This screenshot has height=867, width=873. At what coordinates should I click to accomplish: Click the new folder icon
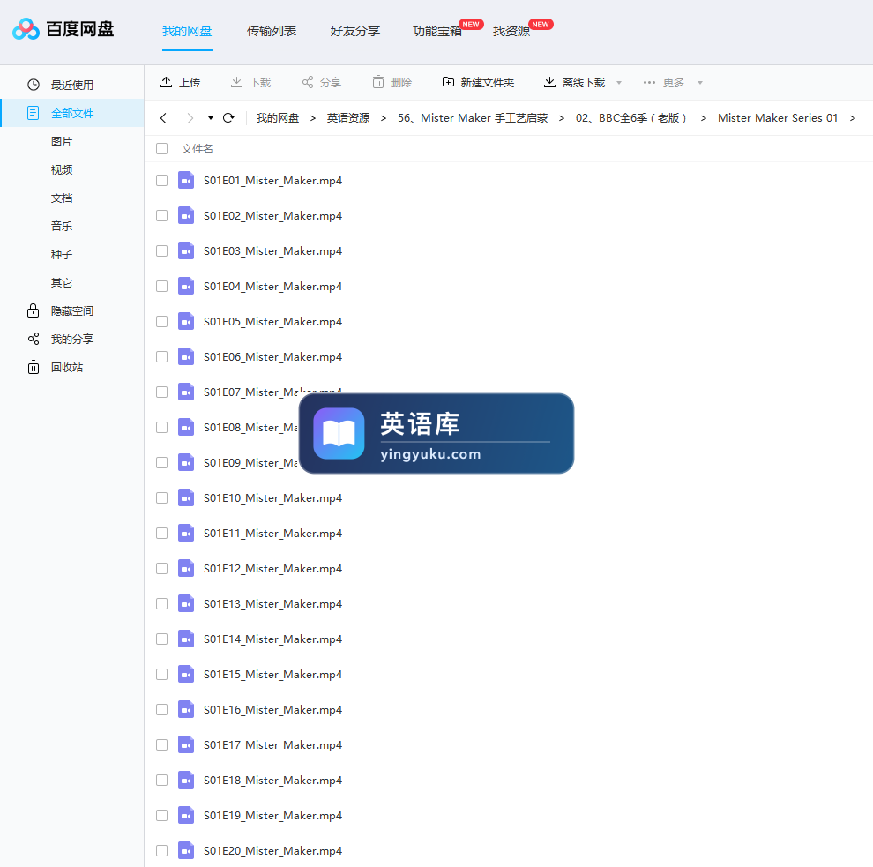[448, 82]
